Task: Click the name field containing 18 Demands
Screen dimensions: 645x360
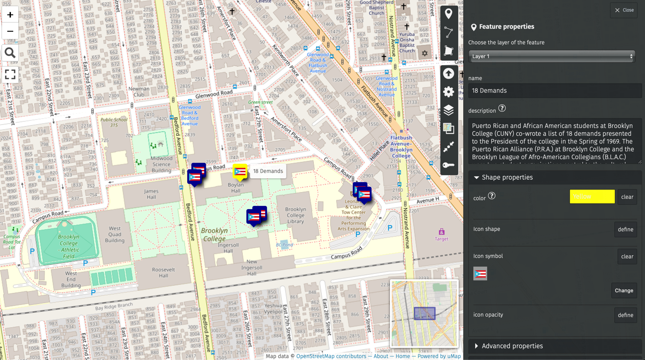Action: pos(555,91)
